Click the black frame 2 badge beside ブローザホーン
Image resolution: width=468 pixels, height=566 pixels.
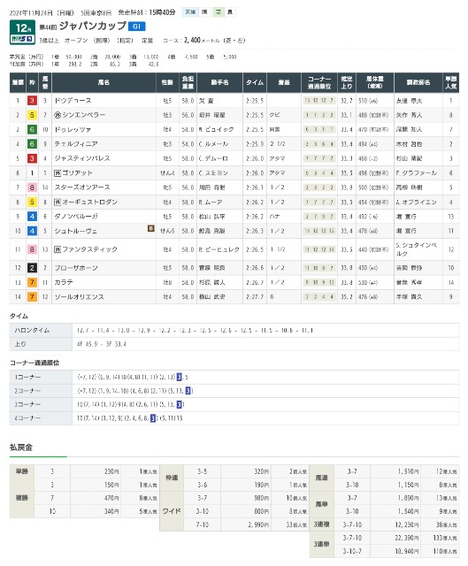pyautogui.click(x=32, y=268)
